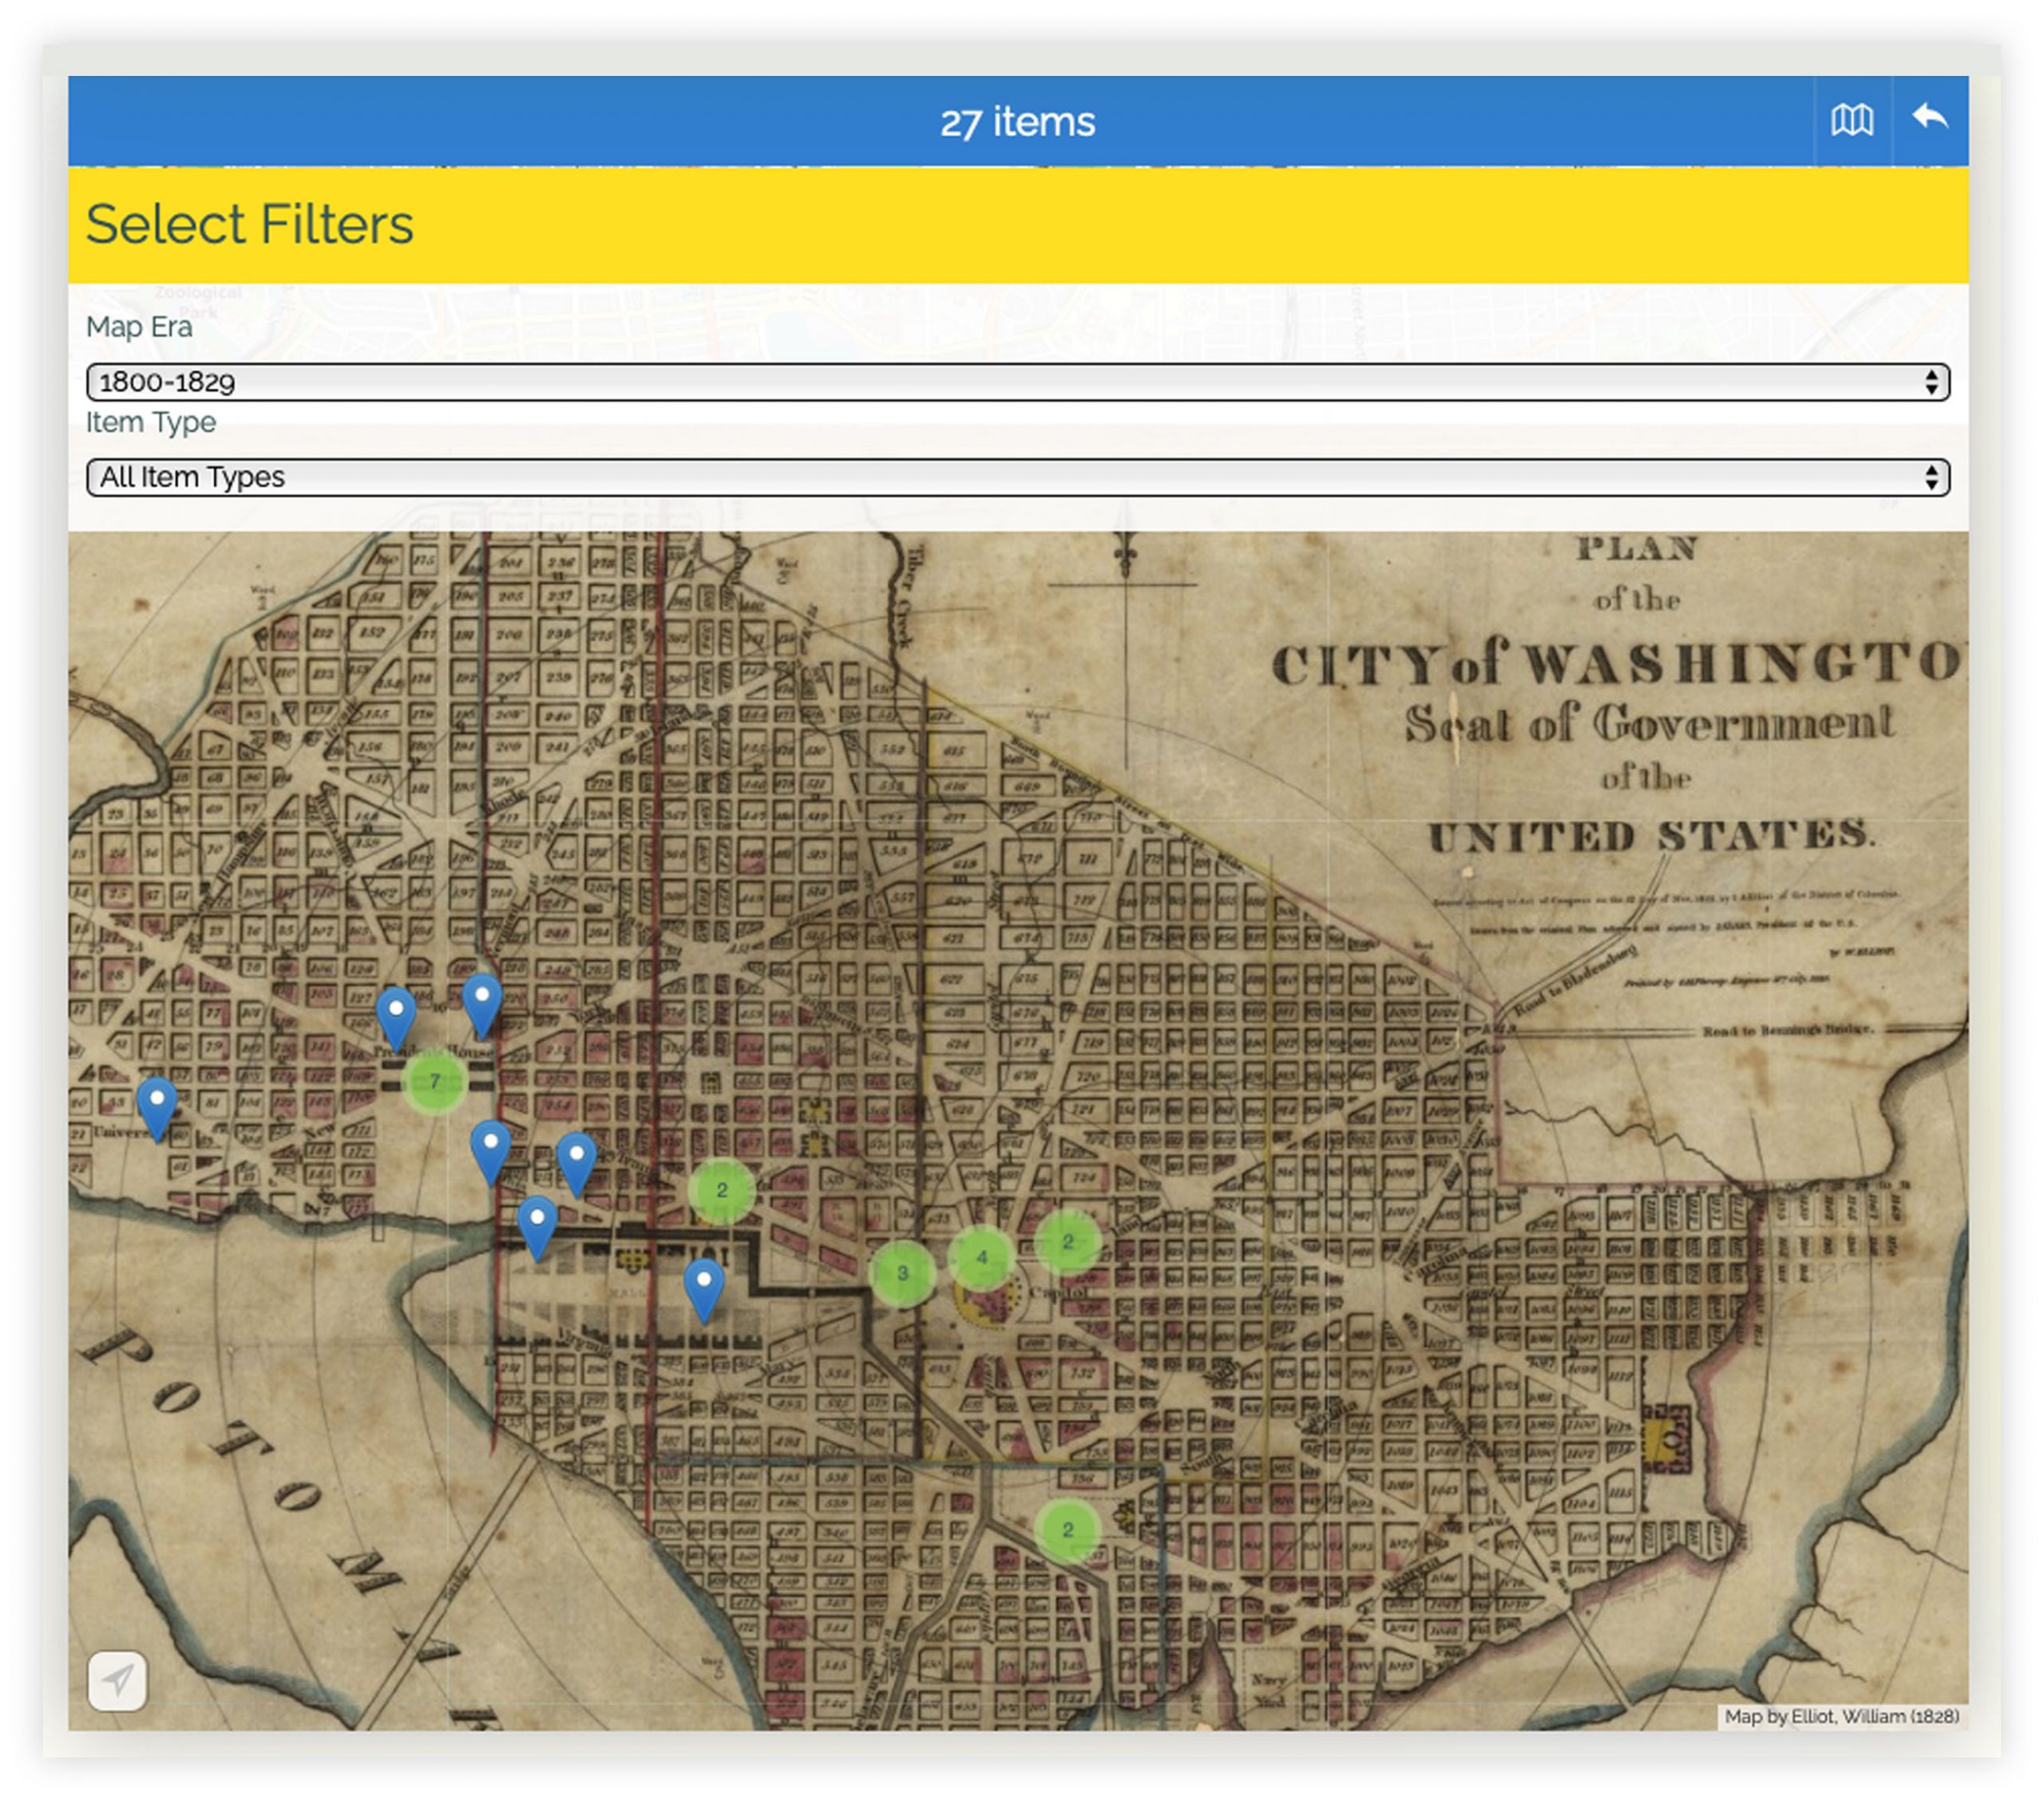This screenshot has width=2044, height=1812.
Task: Expand the green cluster marker labeled 4
Action: 981,1257
